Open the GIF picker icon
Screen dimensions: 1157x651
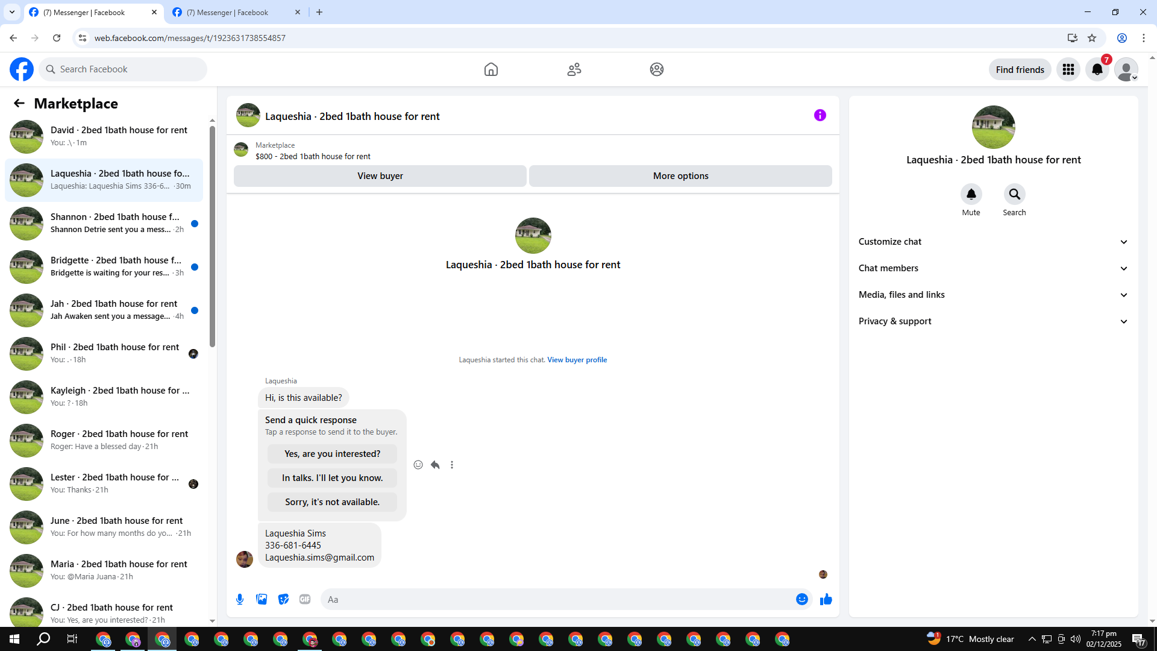pos(305,599)
